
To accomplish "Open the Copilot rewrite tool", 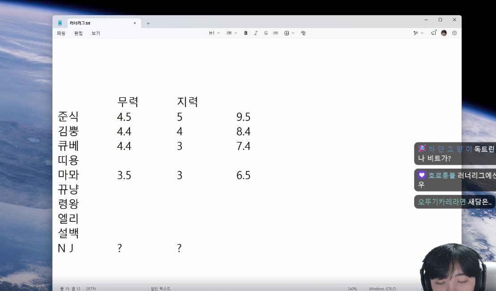I will pyautogui.click(x=416, y=33).
